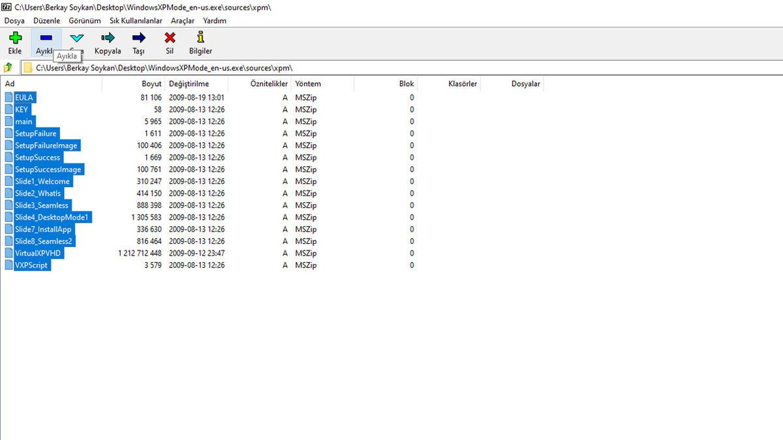The width and height of the screenshot is (783, 440).
Task: Sort list by Ad column header
Action: pos(10,84)
